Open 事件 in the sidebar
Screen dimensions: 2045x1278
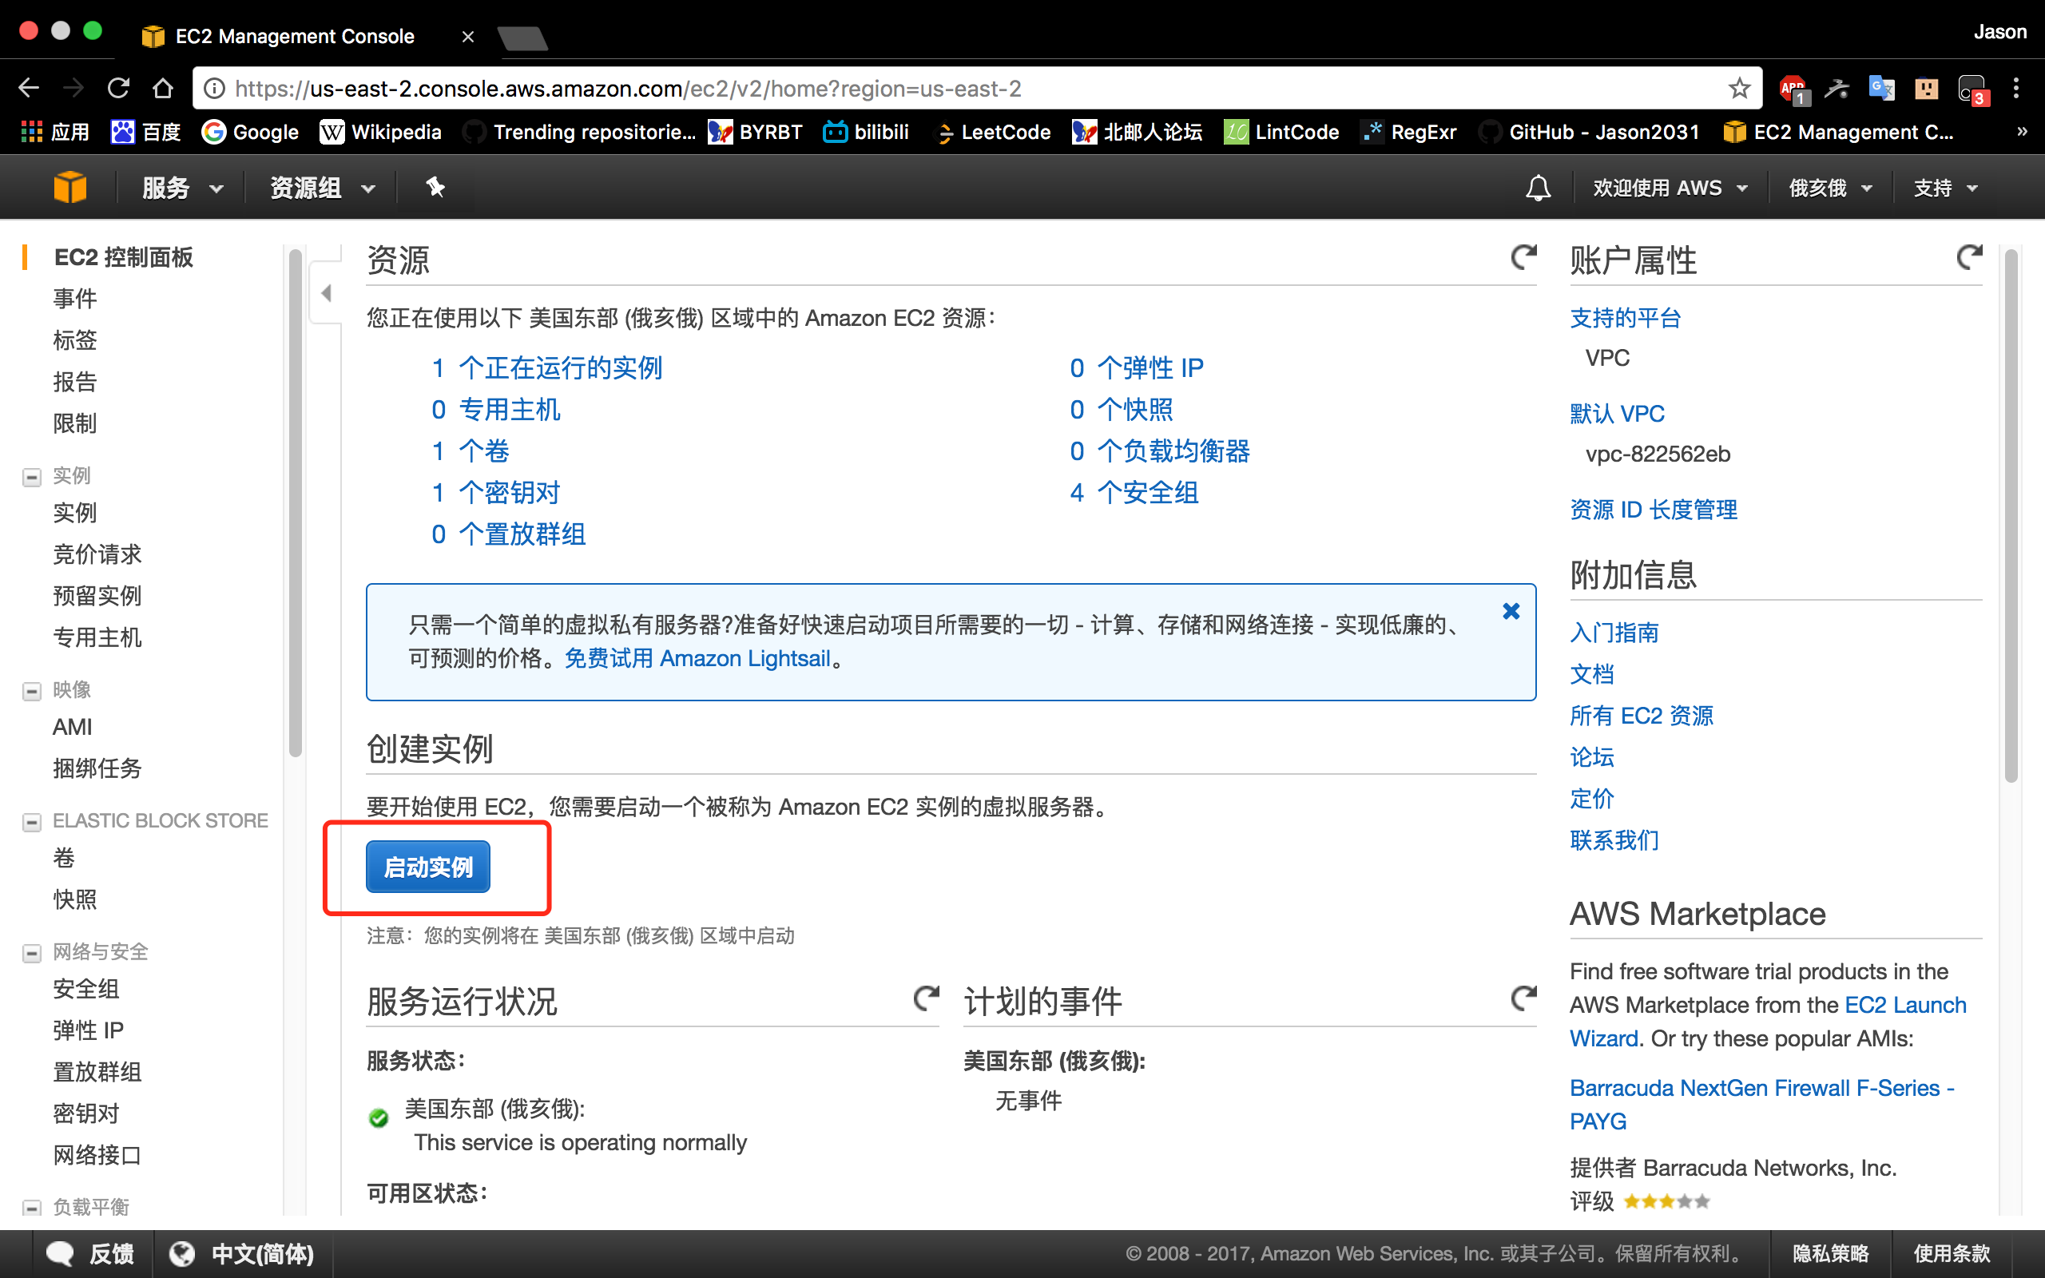click(75, 299)
